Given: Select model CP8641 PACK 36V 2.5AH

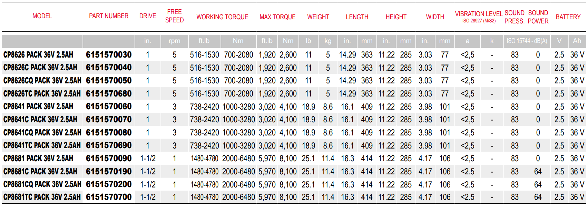Looking at the screenshot, I should pyautogui.click(x=38, y=106).
